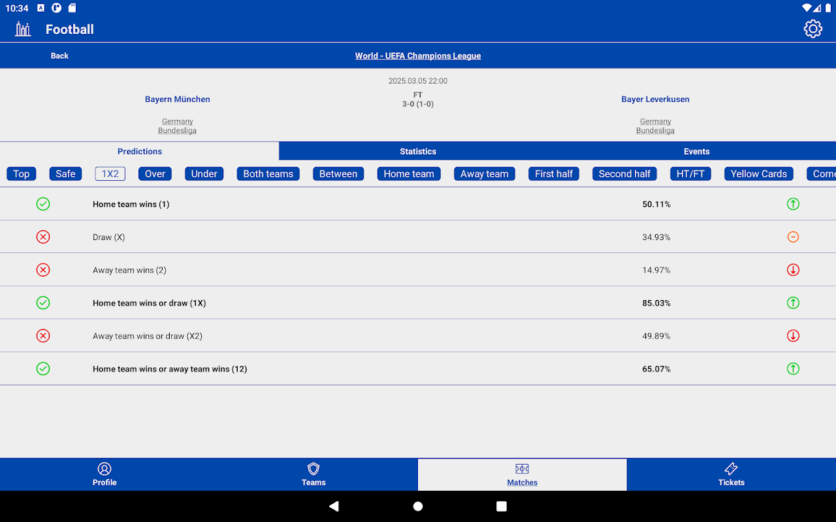
Task: Tap the red down arrow for 49.89%
Action: pyautogui.click(x=793, y=336)
